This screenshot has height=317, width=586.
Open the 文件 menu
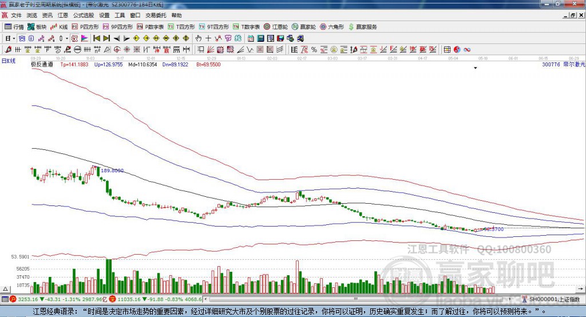(16, 15)
